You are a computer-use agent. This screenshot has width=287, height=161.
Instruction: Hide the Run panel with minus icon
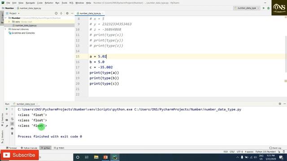pyautogui.click(x=285, y=104)
